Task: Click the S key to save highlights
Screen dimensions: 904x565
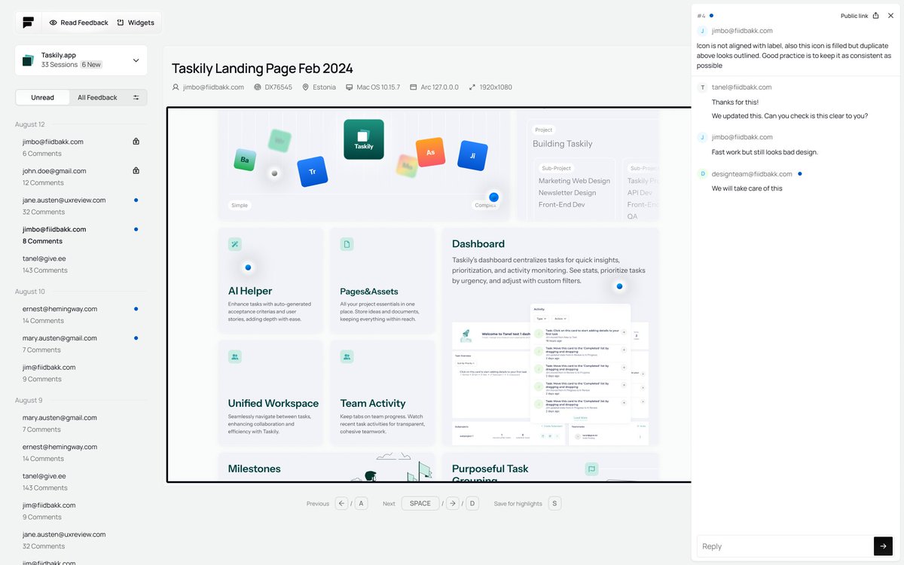Action: pyautogui.click(x=554, y=503)
